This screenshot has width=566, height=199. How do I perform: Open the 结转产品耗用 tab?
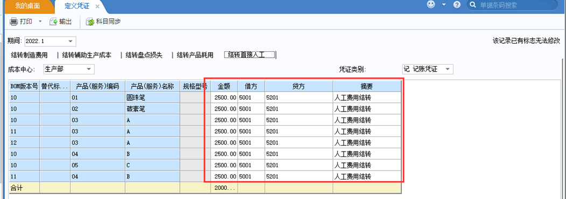(x=195, y=55)
